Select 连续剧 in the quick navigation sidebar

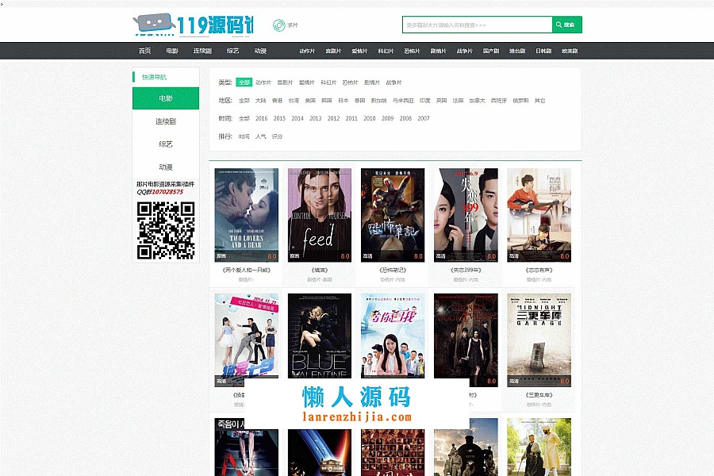(x=166, y=121)
